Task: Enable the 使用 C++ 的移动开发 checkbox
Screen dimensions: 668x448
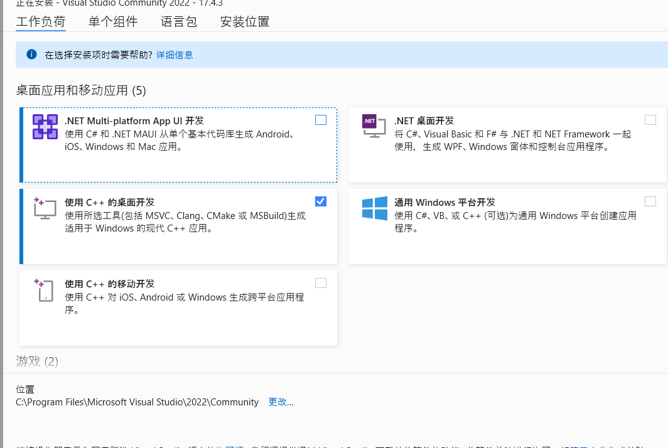Action: click(x=321, y=283)
